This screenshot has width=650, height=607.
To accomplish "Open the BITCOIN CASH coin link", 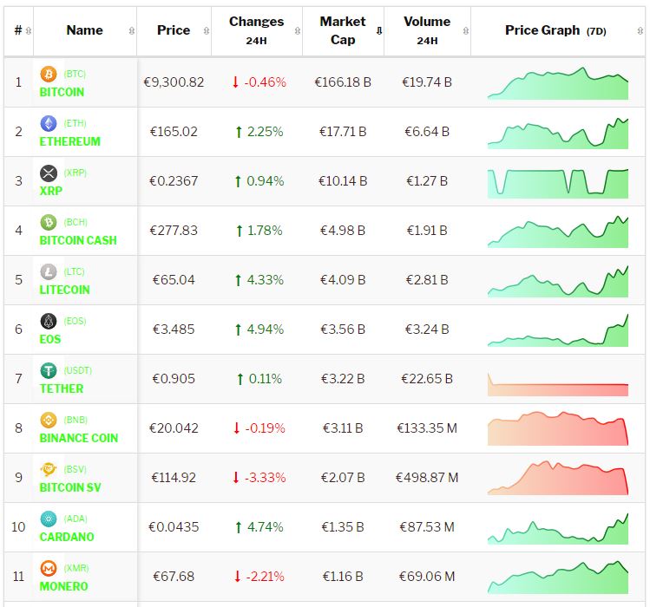I will point(78,240).
